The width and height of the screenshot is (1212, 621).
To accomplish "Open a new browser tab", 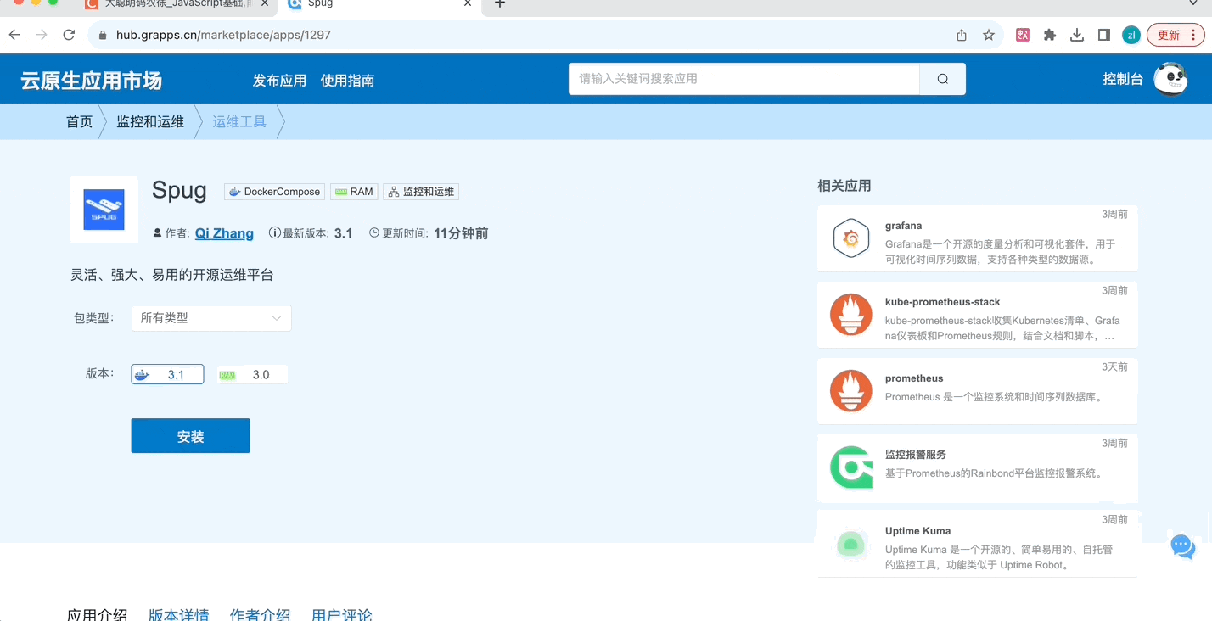I will click(500, 4).
